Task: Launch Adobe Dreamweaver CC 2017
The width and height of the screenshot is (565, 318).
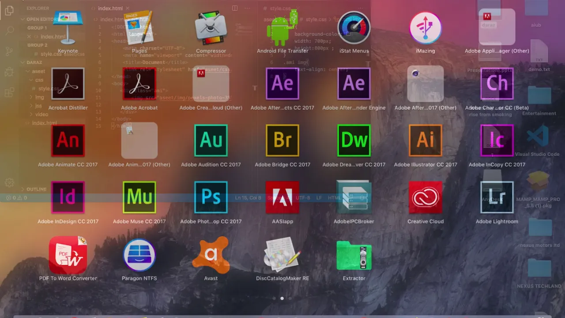Action: point(354,140)
